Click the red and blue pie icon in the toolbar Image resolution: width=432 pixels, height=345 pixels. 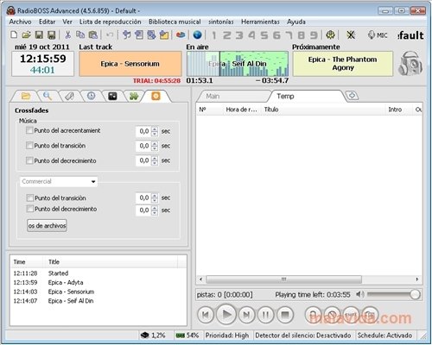[181, 35]
